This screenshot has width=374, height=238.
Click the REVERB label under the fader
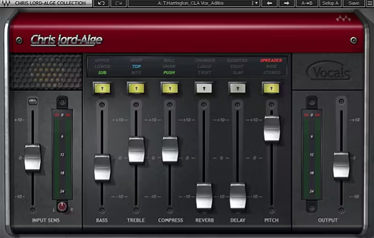click(x=204, y=220)
